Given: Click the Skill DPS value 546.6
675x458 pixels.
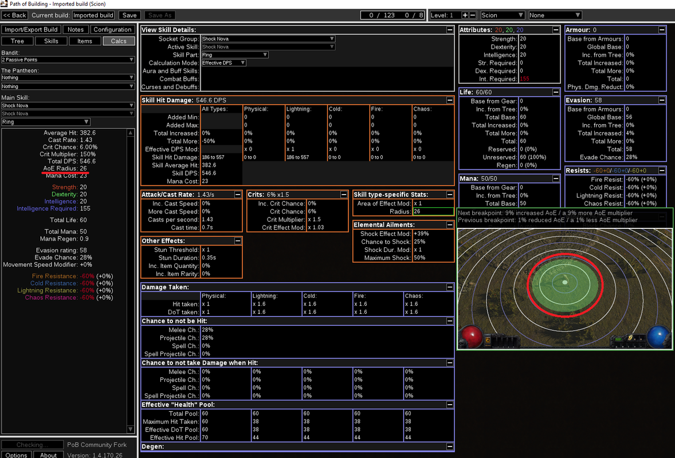Looking at the screenshot, I should click(209, 173).
